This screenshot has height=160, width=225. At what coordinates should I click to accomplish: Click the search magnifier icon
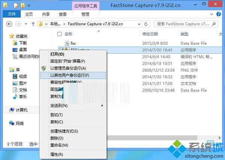[x=214, y=24]
